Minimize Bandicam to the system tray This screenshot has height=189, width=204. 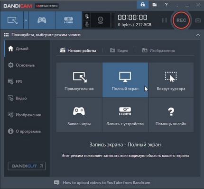[x=177, y=5]
